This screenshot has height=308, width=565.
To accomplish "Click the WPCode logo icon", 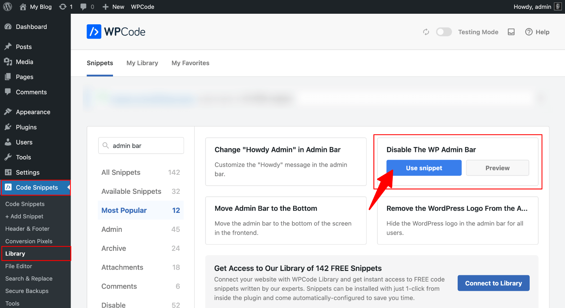I will pyautogui.click(x=94, y=32).
